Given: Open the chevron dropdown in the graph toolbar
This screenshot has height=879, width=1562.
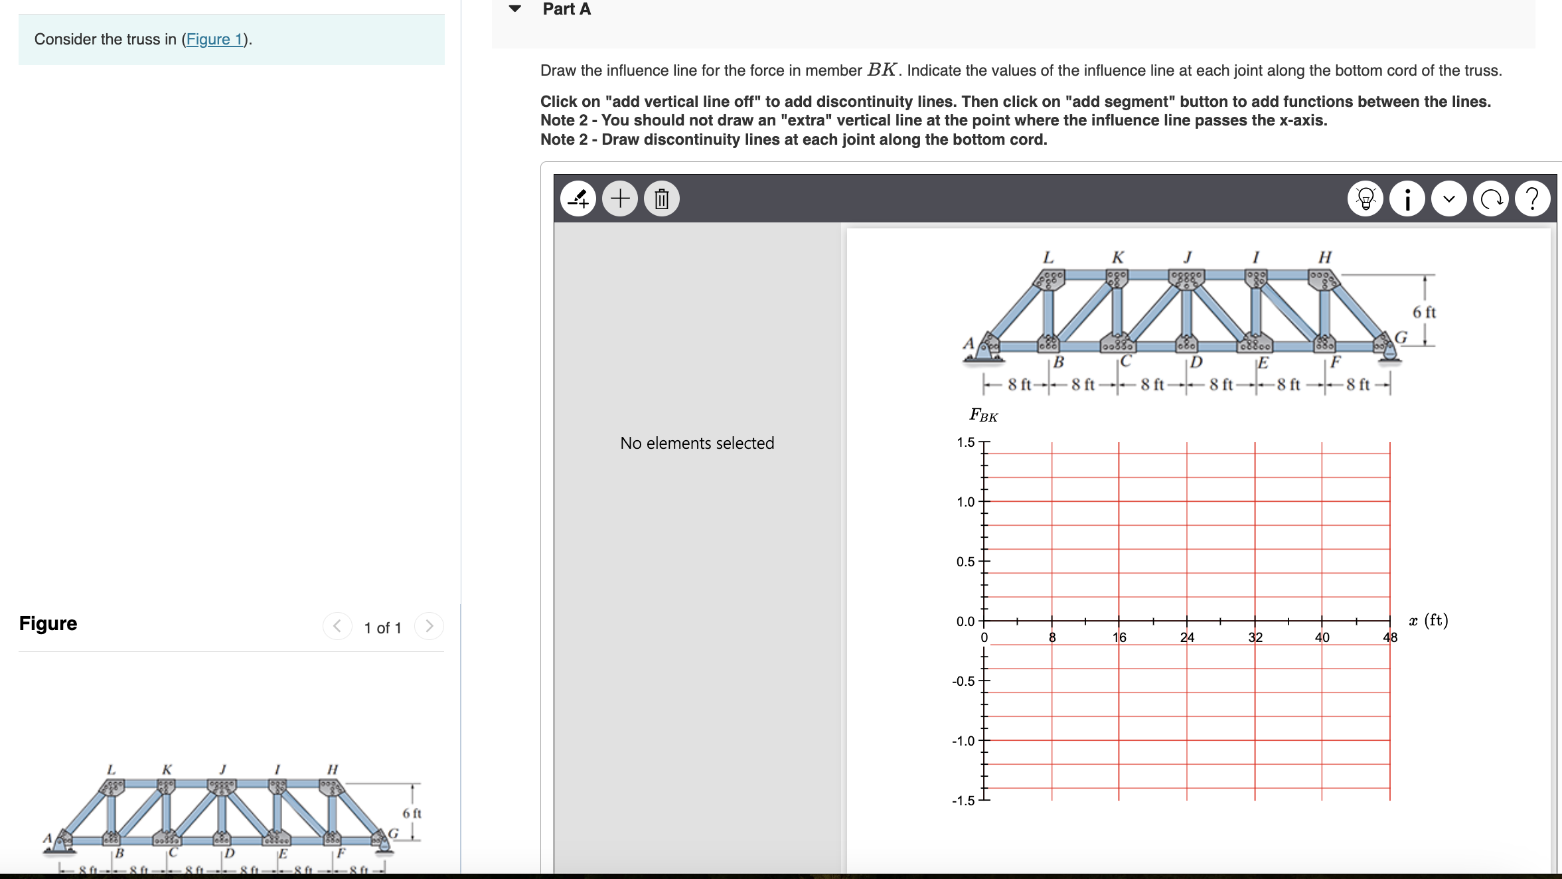Looking at the screenshot, I should point(1450,199).
